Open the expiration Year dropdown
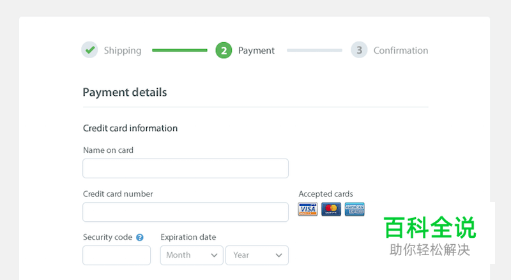 257,255
